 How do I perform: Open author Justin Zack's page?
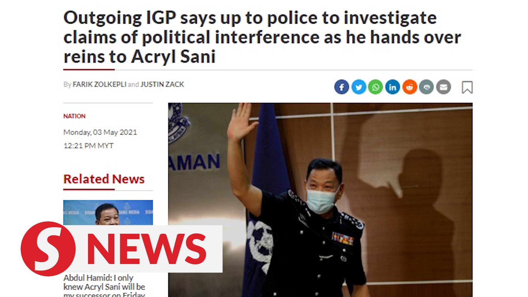(162, 84)
